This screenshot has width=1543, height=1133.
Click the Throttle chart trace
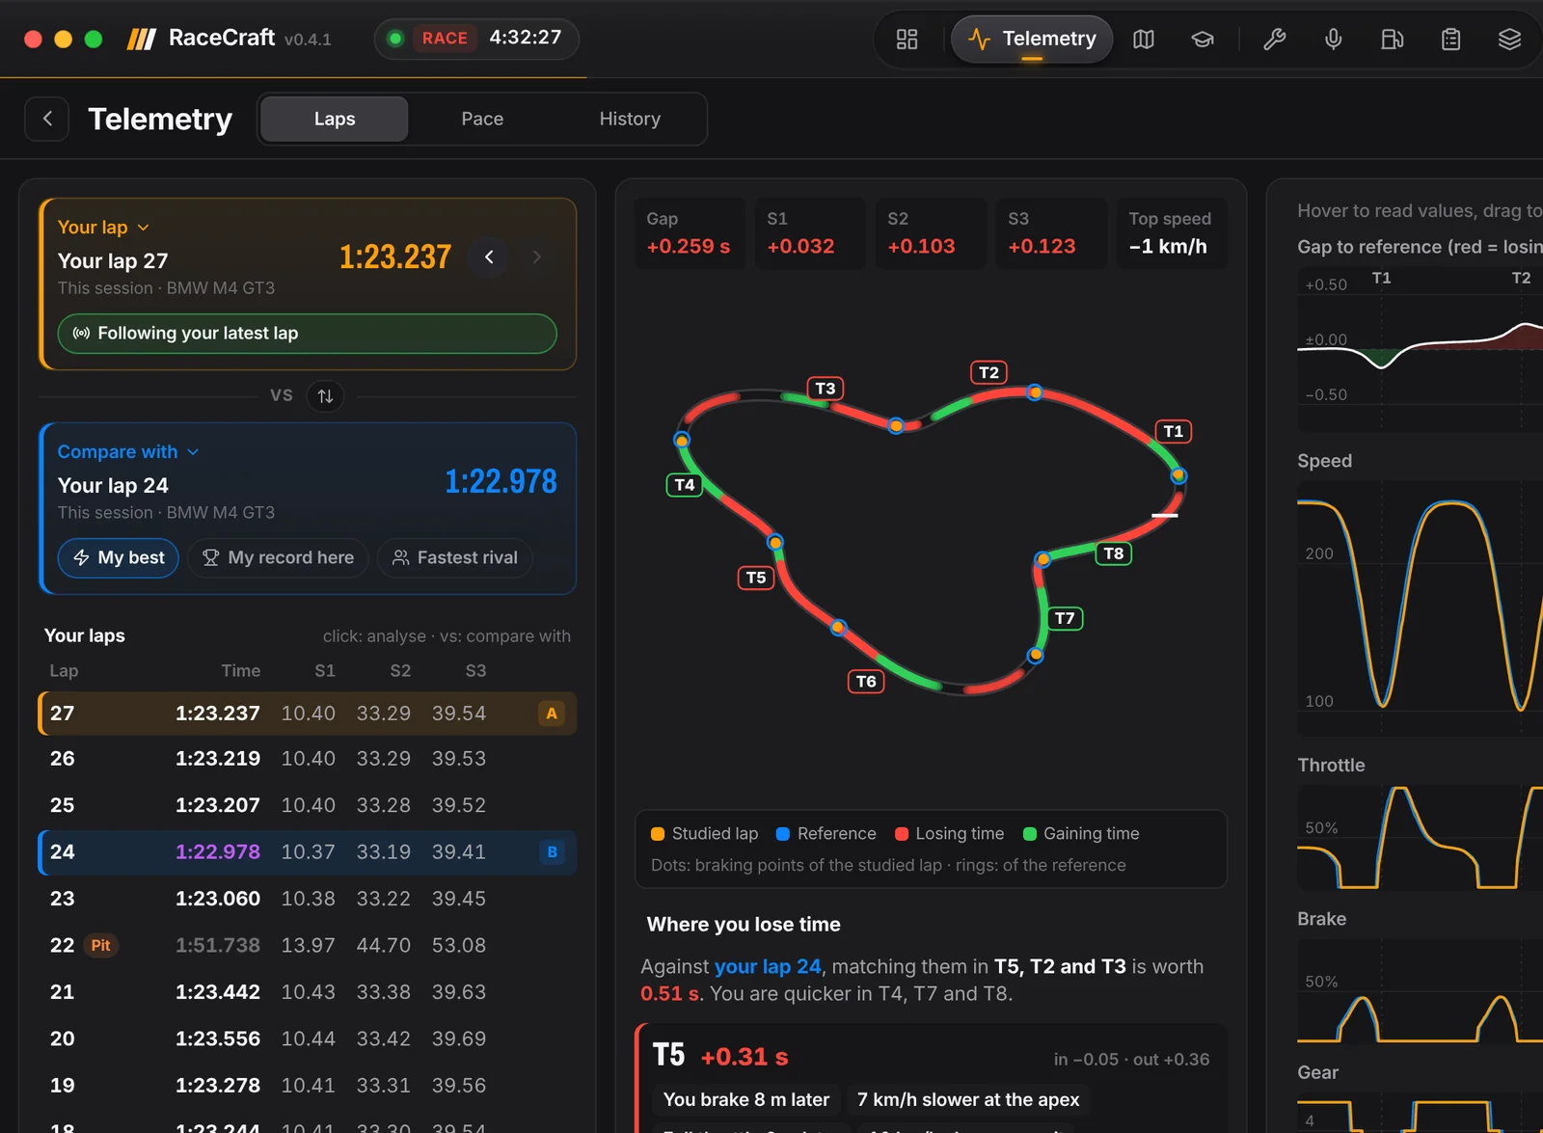pyautogui.click(x=1420, y=838)
